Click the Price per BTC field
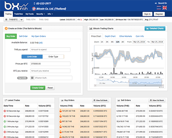The image size is (172, 138). [x=50, y=64]
